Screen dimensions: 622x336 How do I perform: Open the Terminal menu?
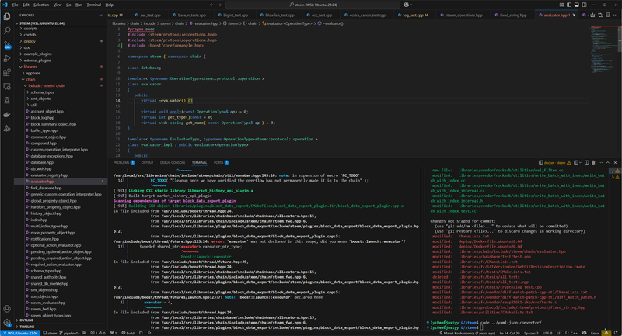pos(93,5)
